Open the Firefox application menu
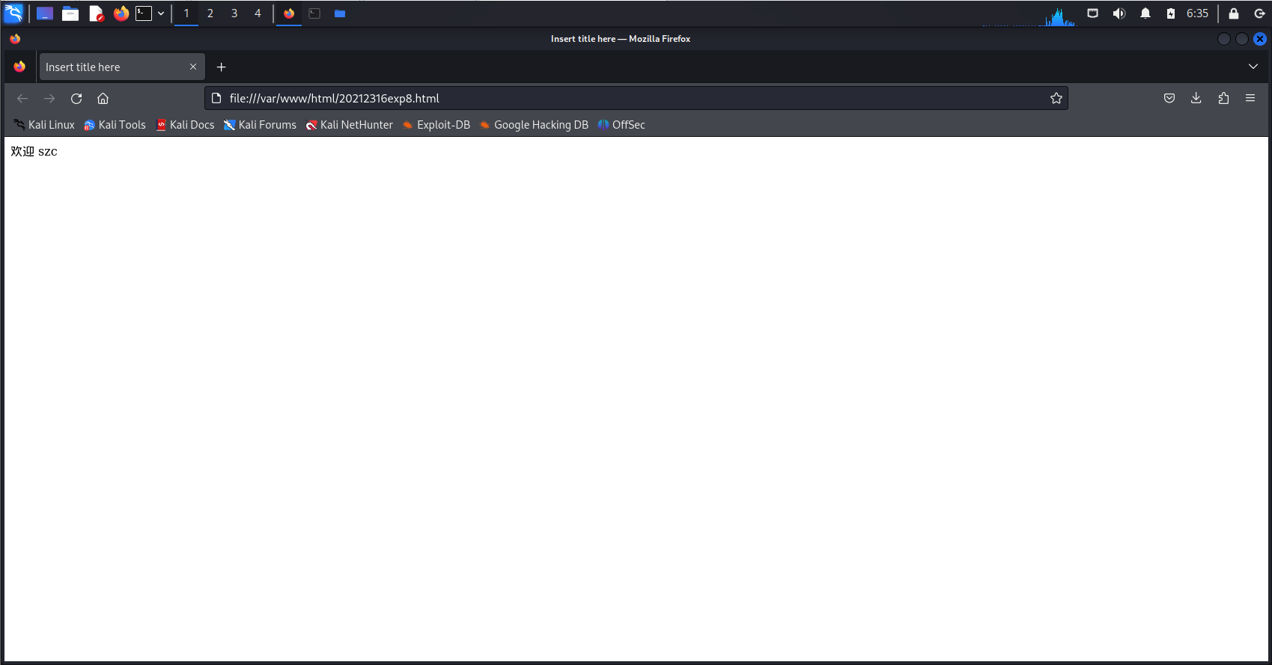Image resolution: width=1272 pixels, height=665 pixels. pyautogui.click(x=1250, y=98)
